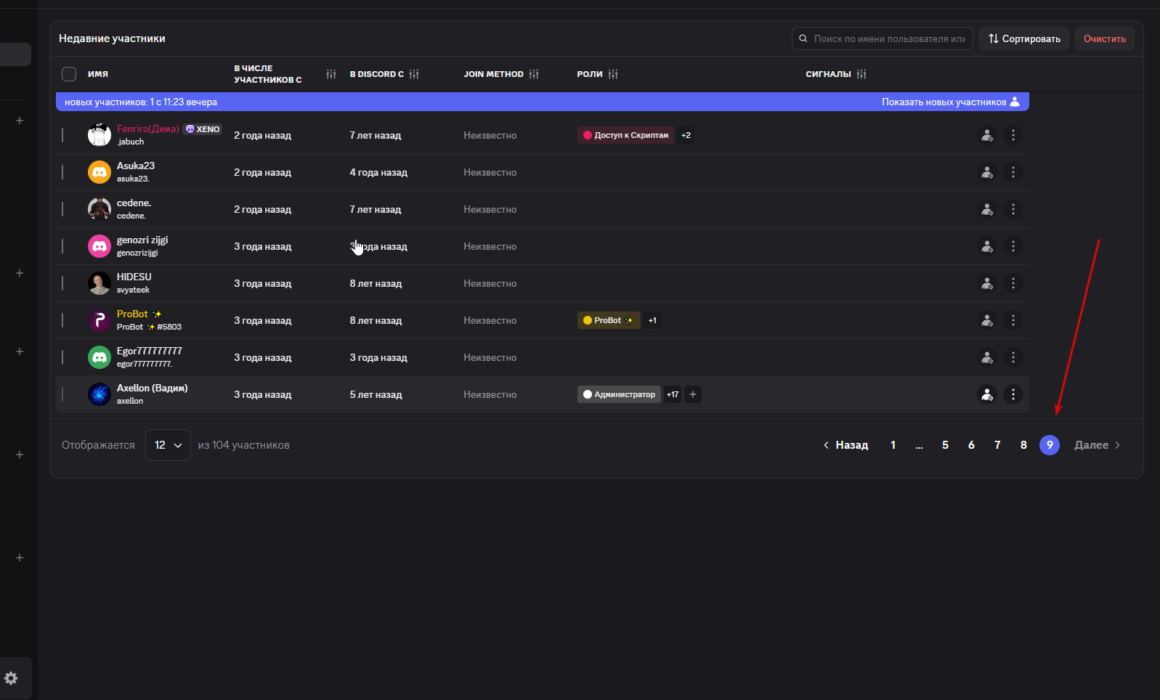This screenshot has height=700, width=1160.
Task: Click filter icon beside 'Роли' header
Action: (x=613, y=74)
